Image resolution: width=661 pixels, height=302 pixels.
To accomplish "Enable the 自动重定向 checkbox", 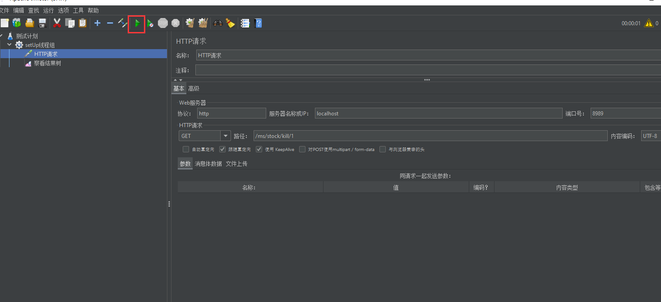I will pos(186,149).
